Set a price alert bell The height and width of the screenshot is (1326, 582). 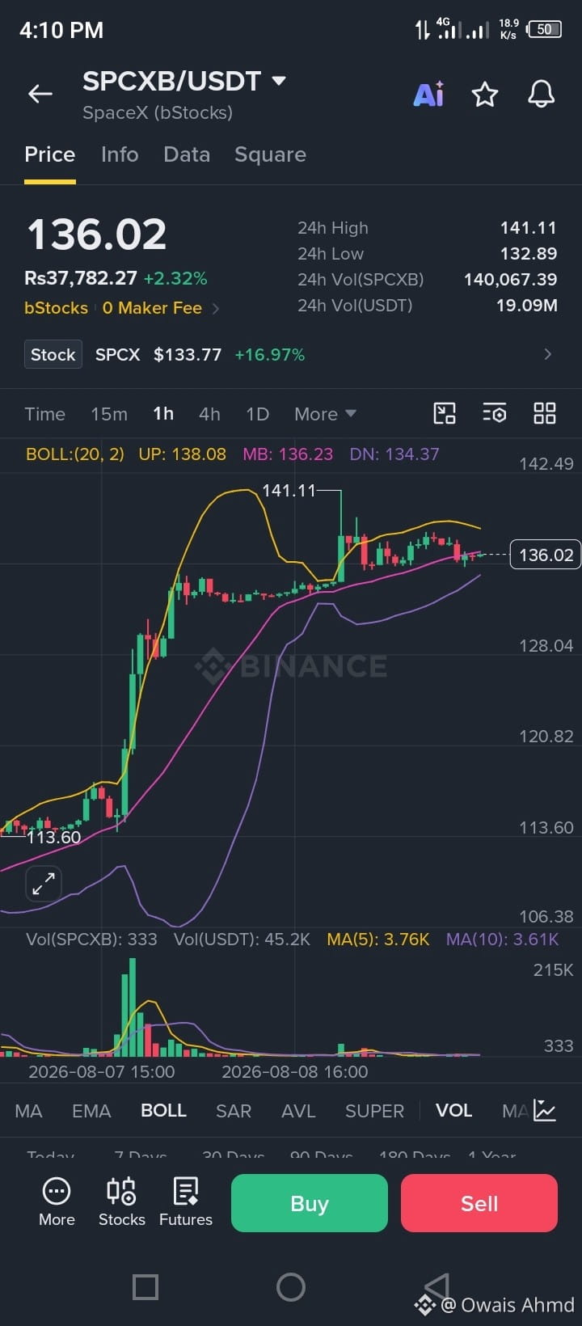[x=542, y=94]
